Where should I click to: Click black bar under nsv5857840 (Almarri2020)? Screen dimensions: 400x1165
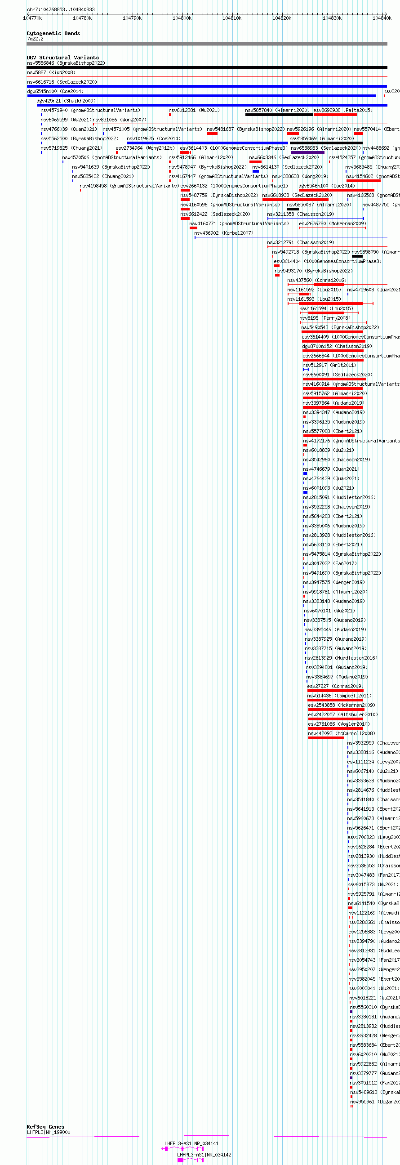pos(279,115)
